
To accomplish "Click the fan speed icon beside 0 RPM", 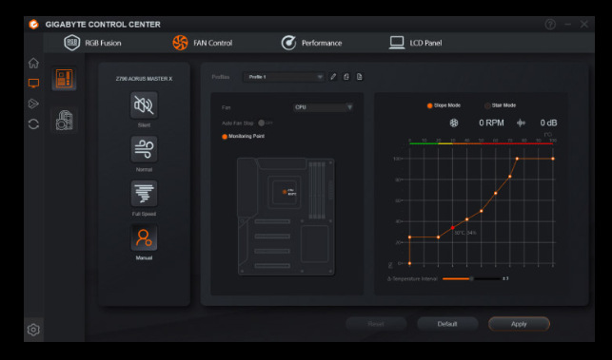I will tap(454, 123).
